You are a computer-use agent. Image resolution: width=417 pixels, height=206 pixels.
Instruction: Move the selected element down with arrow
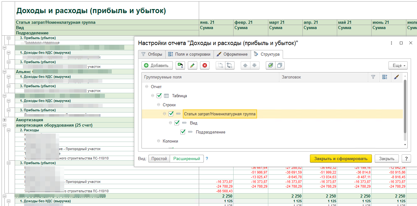[255, 65]
